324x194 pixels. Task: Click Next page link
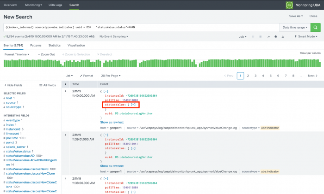(x=312, y=76)
